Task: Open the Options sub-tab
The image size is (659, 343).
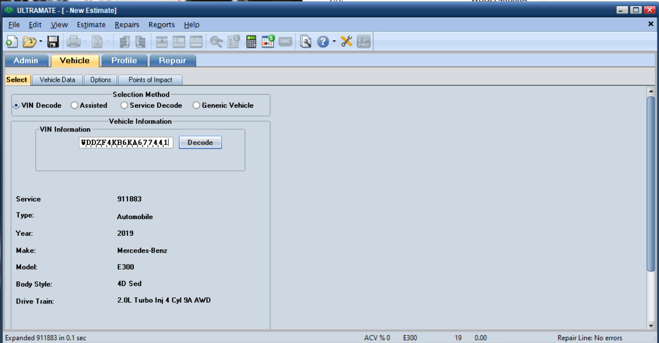Action: [x=101, y=79]
